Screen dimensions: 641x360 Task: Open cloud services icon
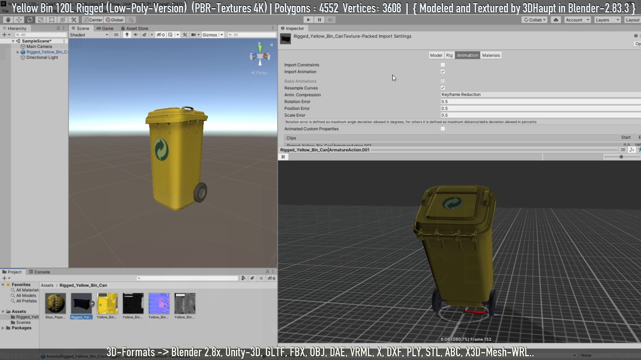[x=556, y=20]
